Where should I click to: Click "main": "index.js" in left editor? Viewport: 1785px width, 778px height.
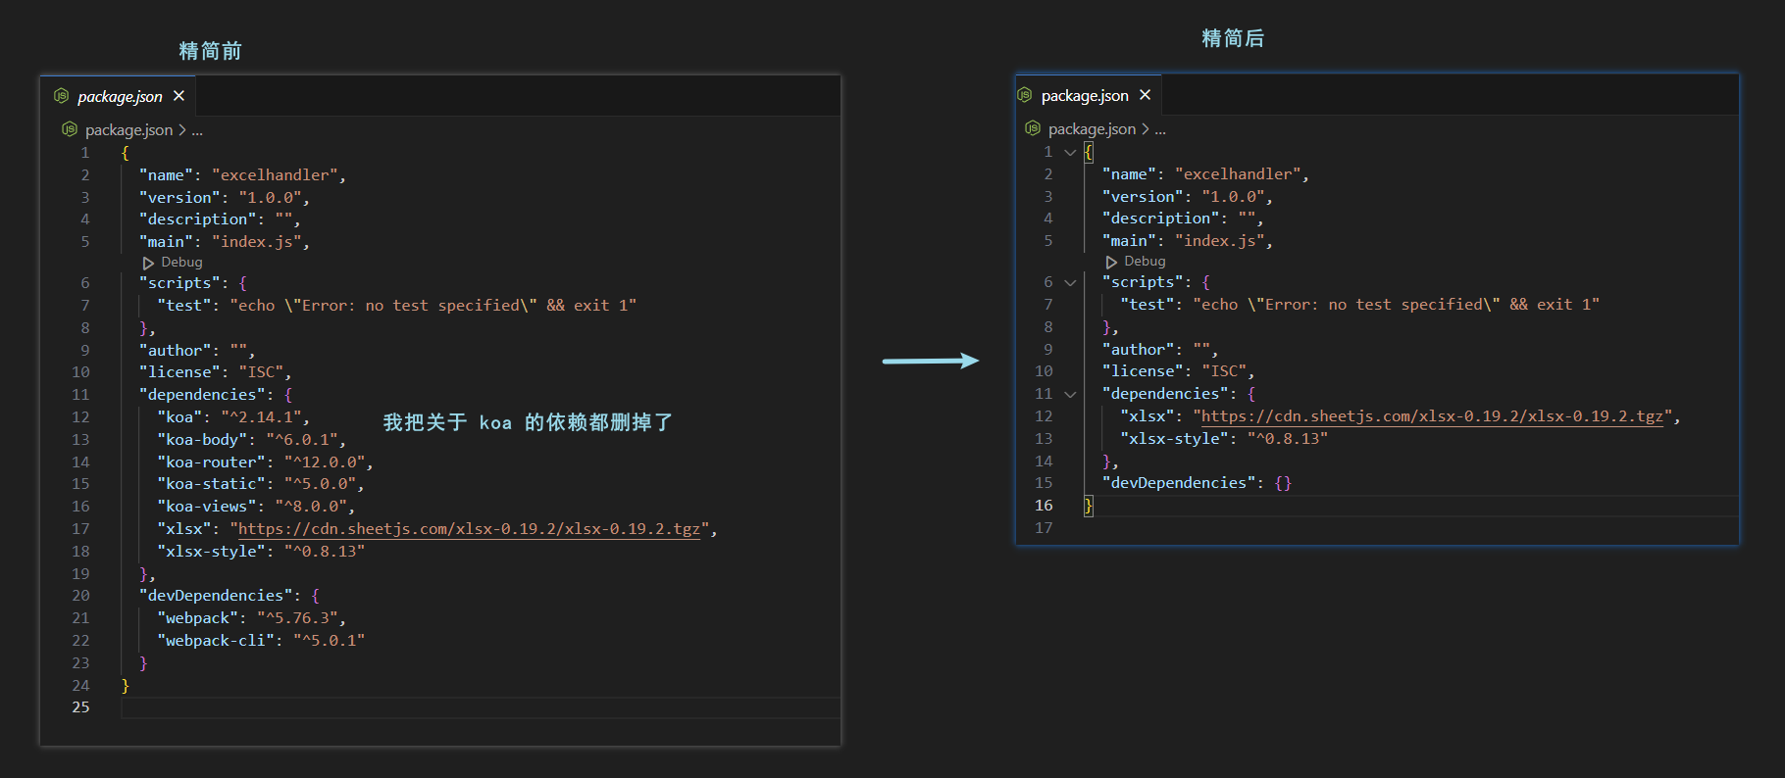point(225,242)
